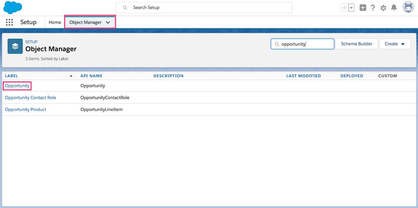The width and height of the screenshot is (418, 208).
Task: Click the Salesforce cloud logo
Action: (13, 8)
